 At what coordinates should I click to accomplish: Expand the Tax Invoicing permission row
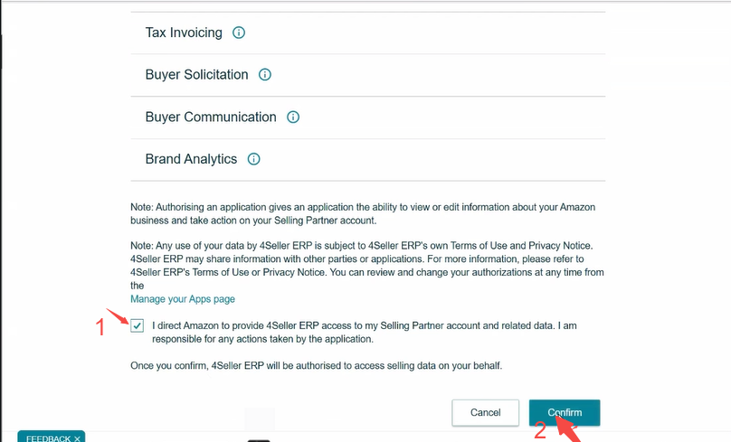click(x=184, y=33)
